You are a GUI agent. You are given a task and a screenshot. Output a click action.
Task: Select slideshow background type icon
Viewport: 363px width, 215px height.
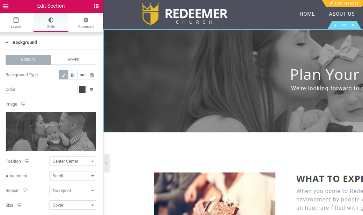tap(92, 75)
